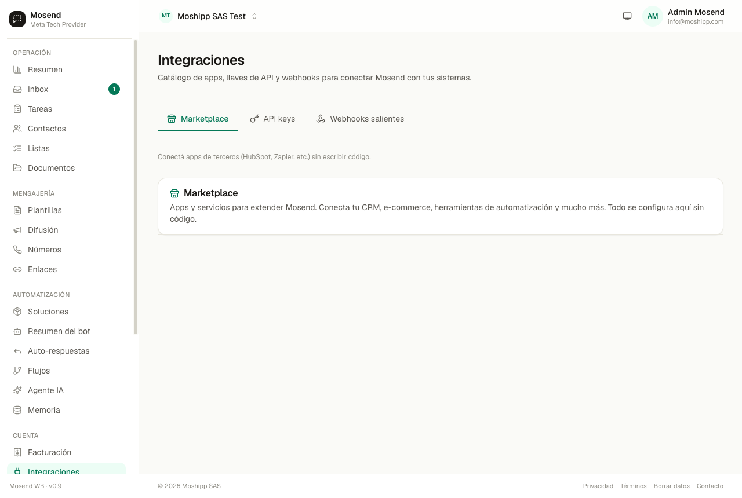Switch to the Marketplace tab
Screen dimensions: 742x498
(x=198, y=119)
